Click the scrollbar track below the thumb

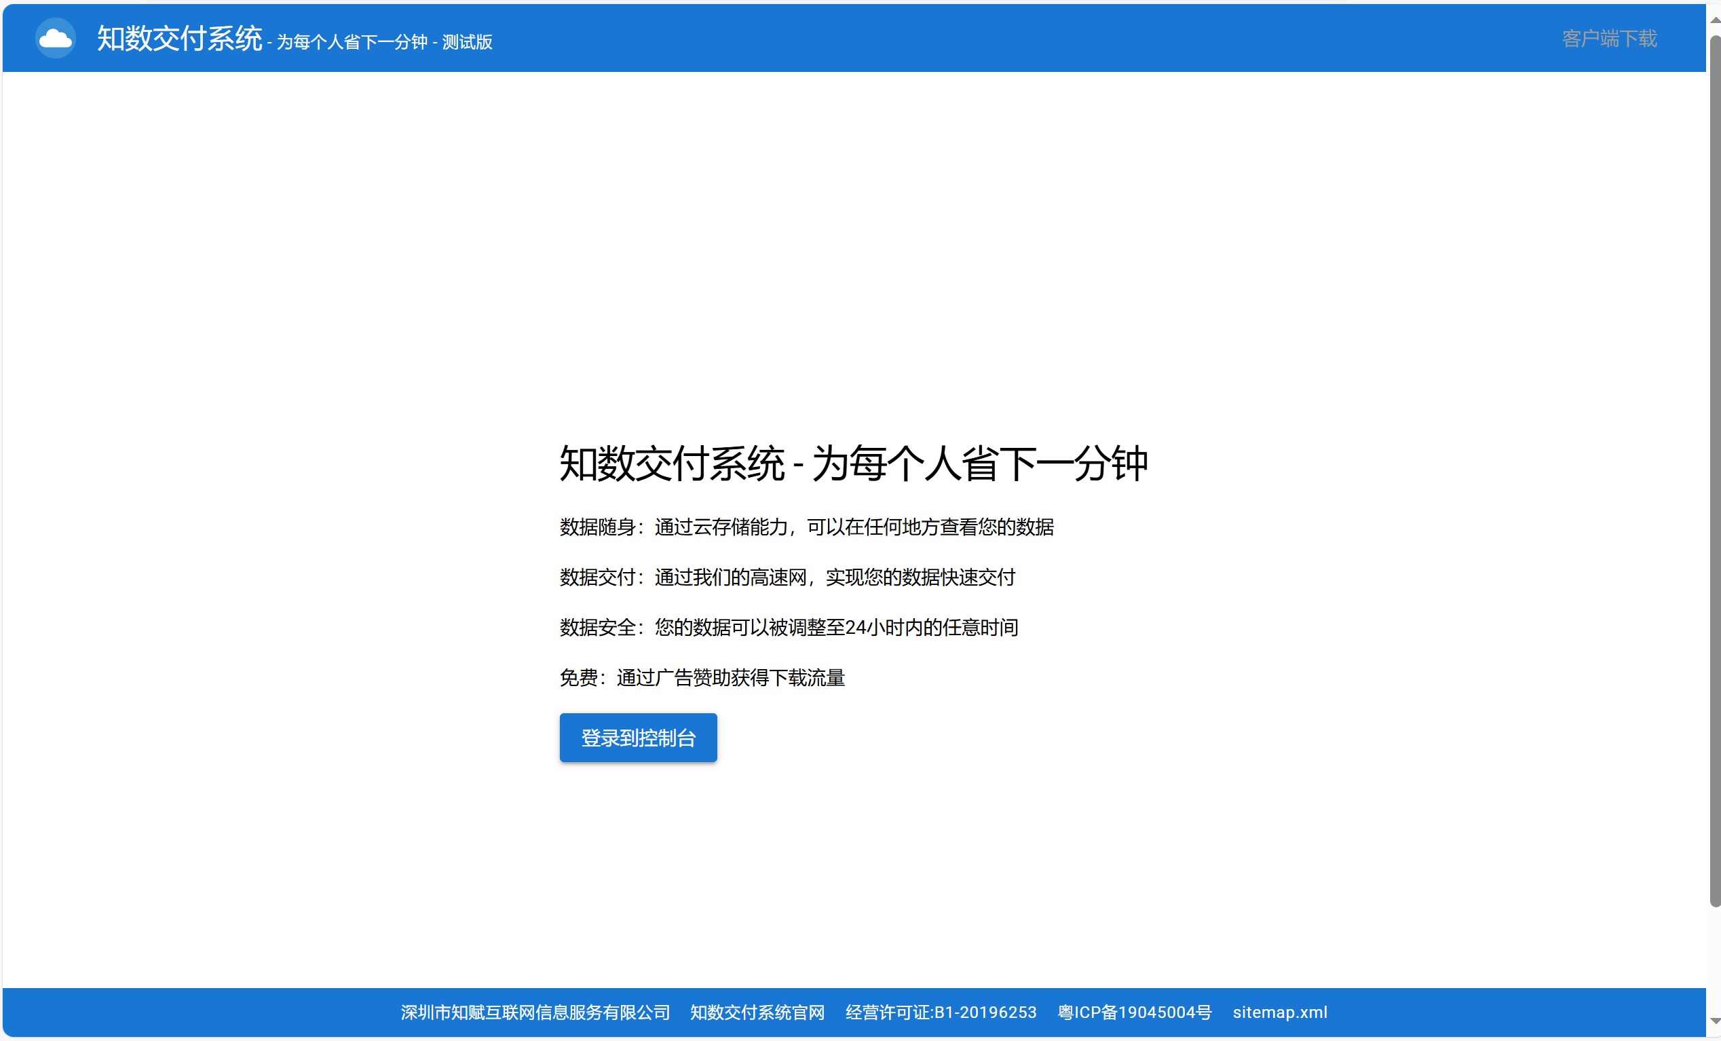pos(1715,961)
